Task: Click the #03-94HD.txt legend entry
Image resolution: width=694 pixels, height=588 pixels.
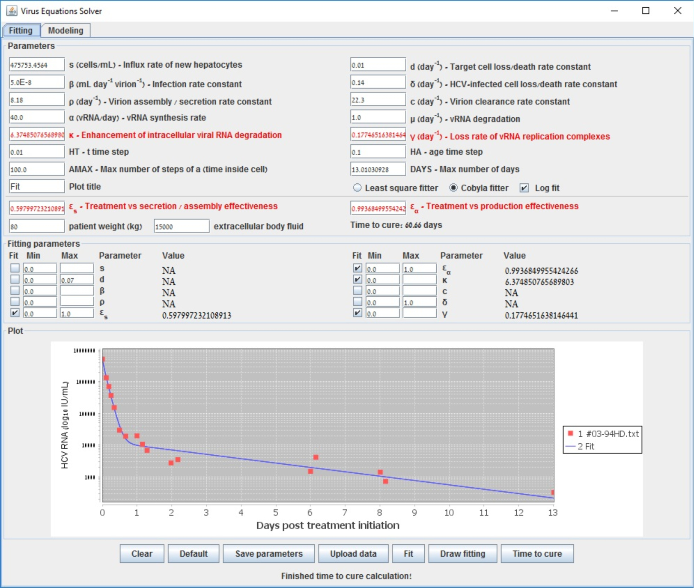Action: coord(603,434)
